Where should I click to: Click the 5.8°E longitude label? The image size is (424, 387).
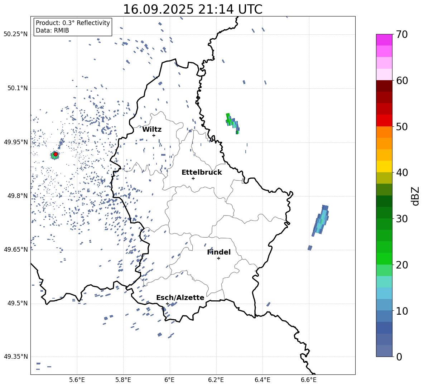(123, 380)
